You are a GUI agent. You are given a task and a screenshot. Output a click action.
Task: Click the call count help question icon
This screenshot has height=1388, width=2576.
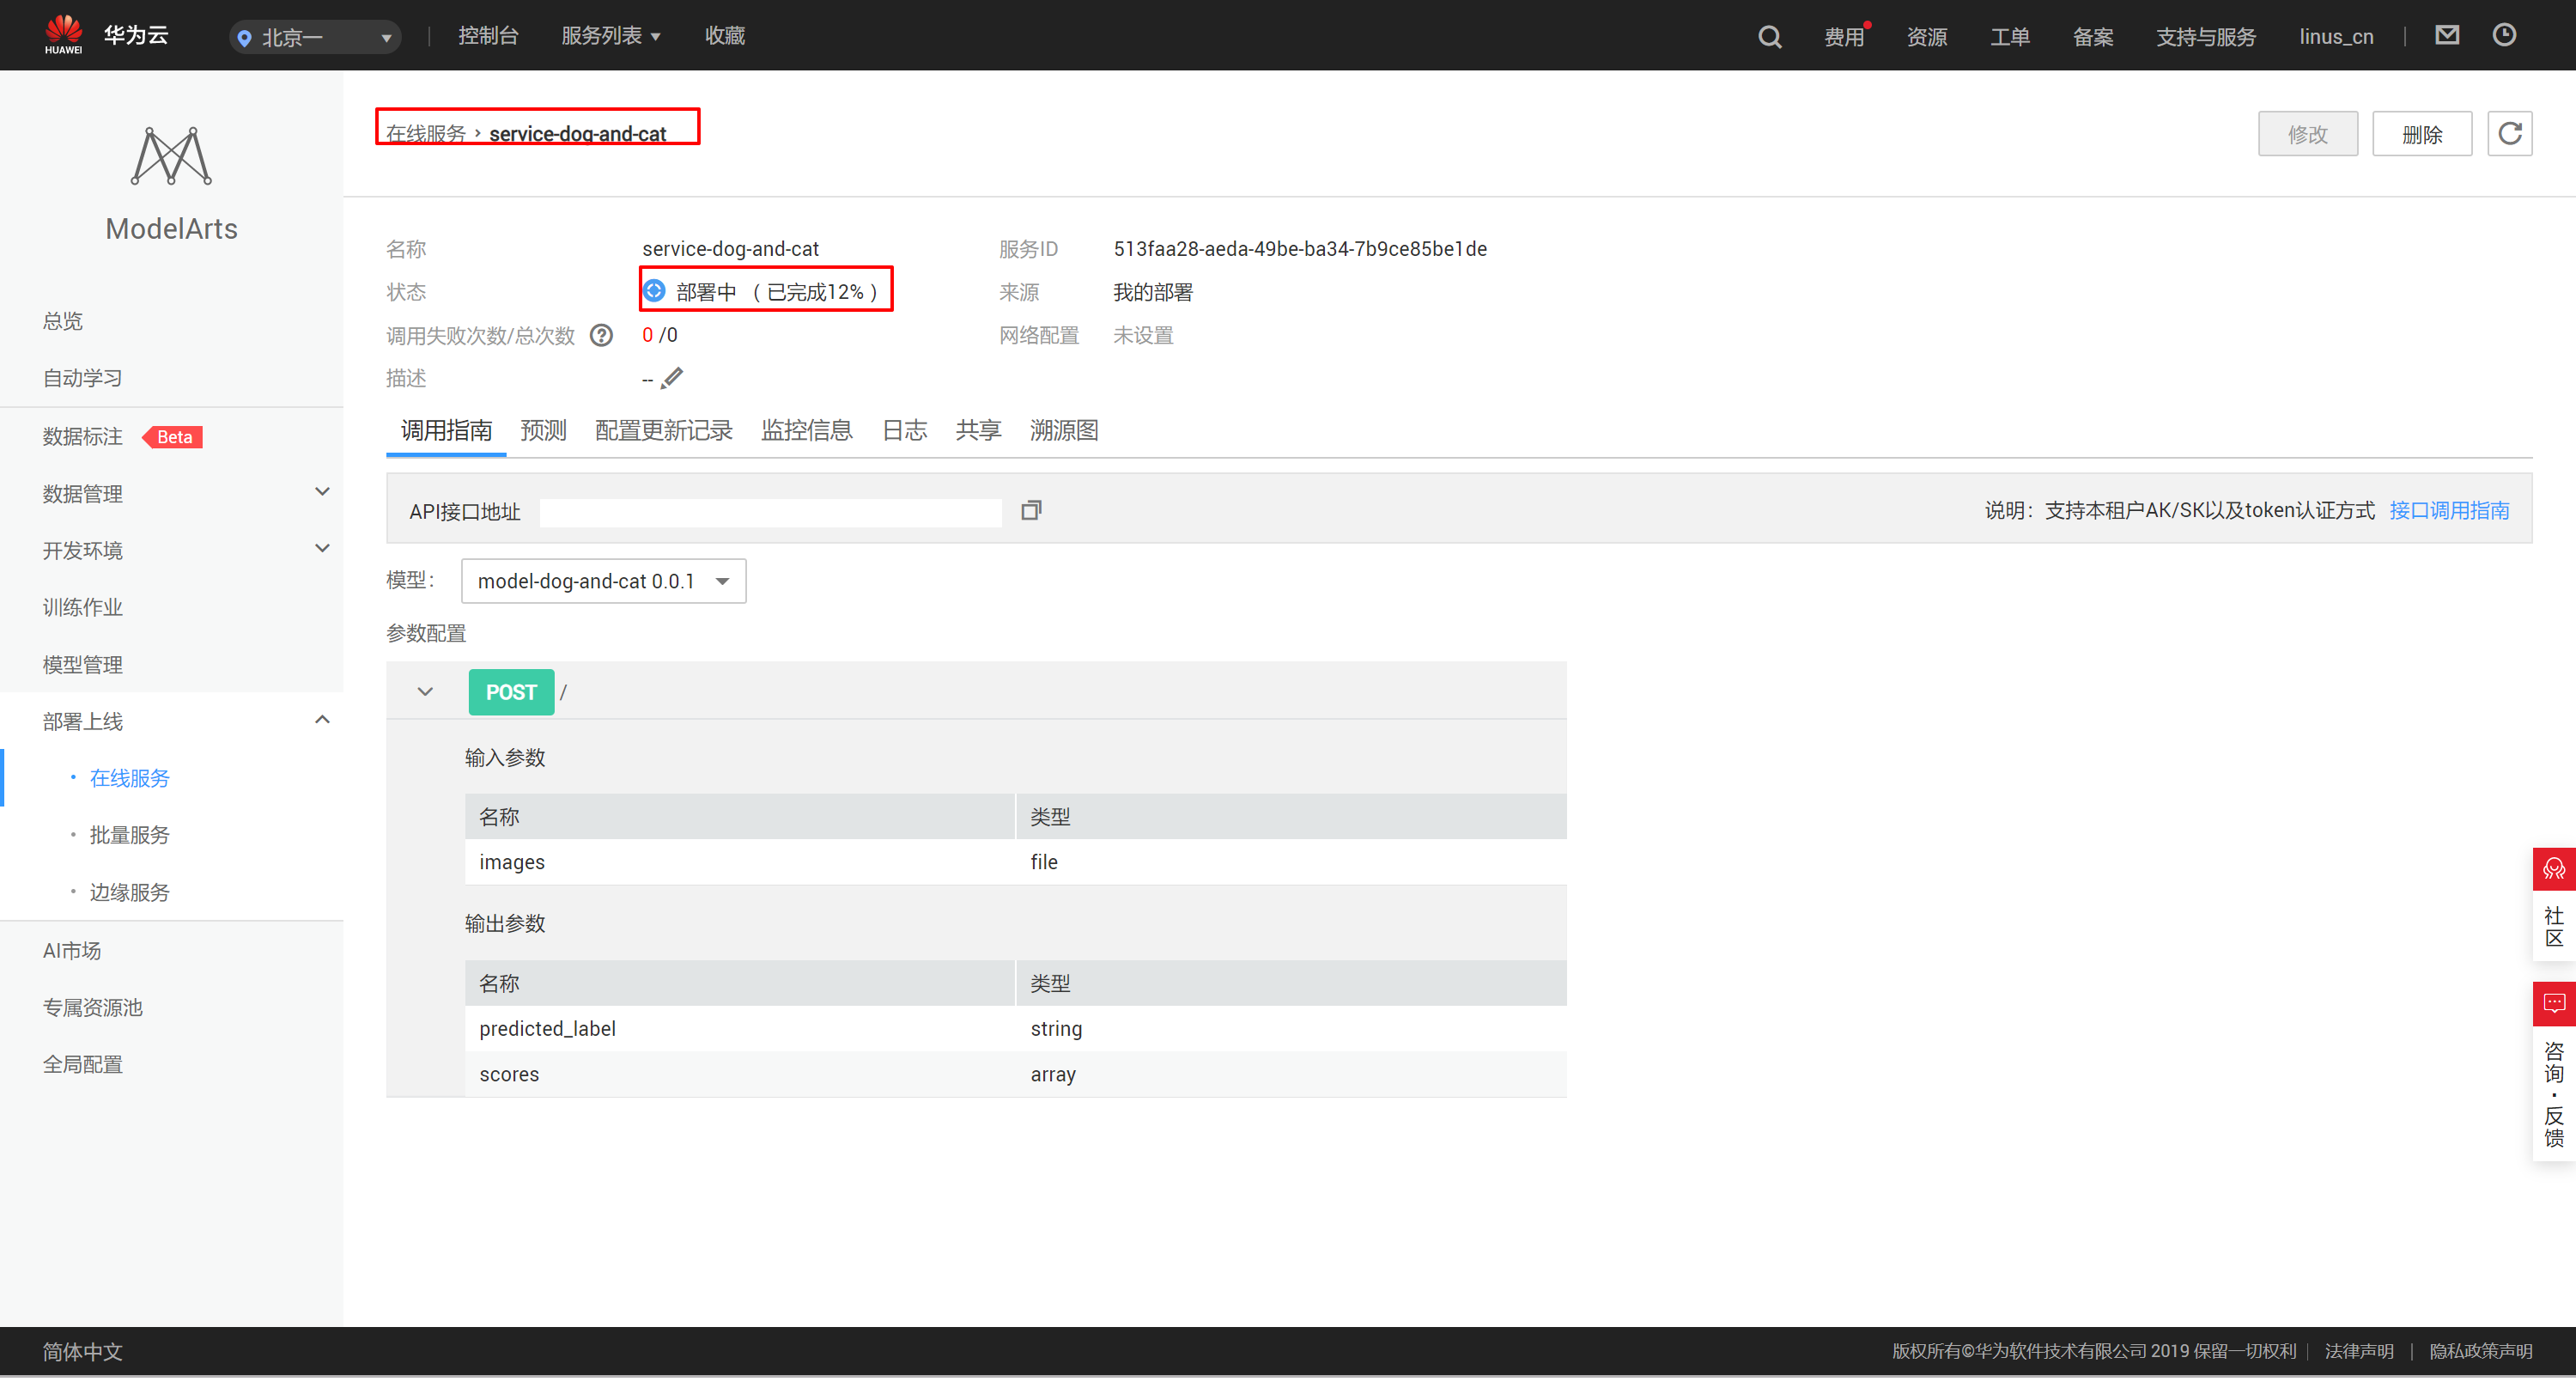(x=601, y=336)
